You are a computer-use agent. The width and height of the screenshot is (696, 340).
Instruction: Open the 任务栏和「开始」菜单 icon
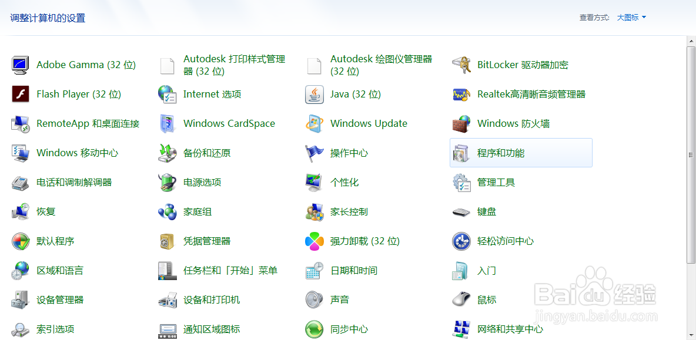168,270
